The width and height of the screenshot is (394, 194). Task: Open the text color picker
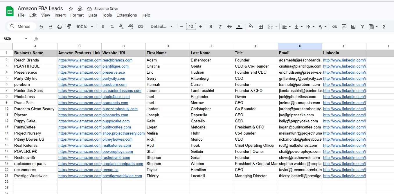[239, 27]
